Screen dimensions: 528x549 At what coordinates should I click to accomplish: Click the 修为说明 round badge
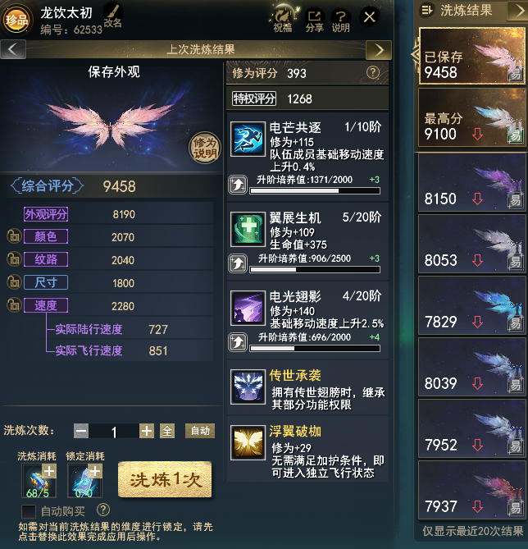[x=205, y=148]
